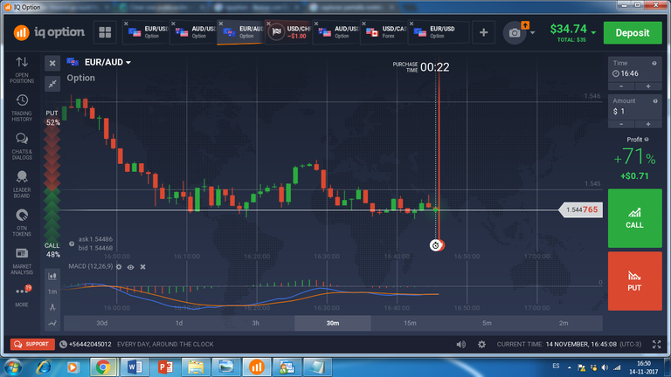This screenshot has height=377, width=671.
Task: Remove the MACD indicator
Action: pyautogui.click(x=143, y=267)
